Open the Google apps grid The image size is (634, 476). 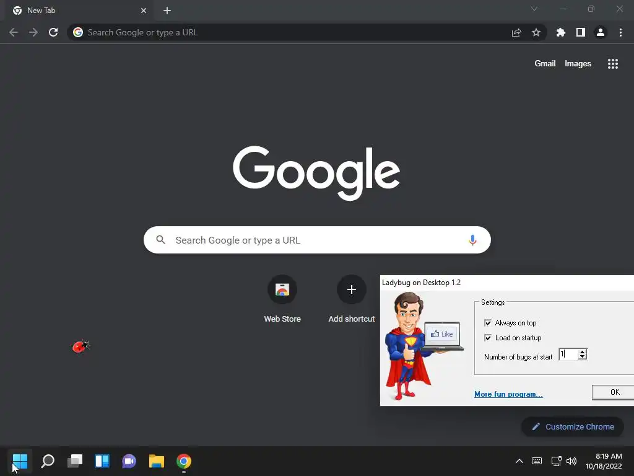pyautogui.click(x=612, y=64)
